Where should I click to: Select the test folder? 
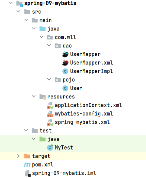[46, 131]
